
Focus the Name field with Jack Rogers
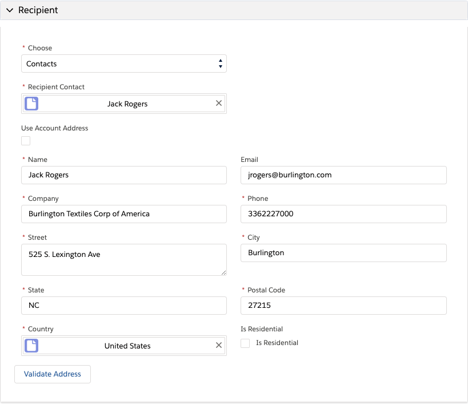click(x=124, y=175)
